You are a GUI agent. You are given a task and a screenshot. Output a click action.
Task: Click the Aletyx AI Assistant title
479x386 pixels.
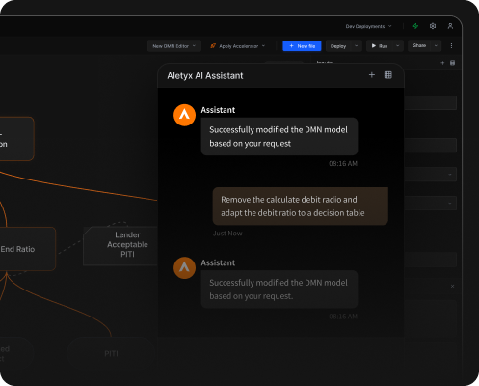pos(205,76)
